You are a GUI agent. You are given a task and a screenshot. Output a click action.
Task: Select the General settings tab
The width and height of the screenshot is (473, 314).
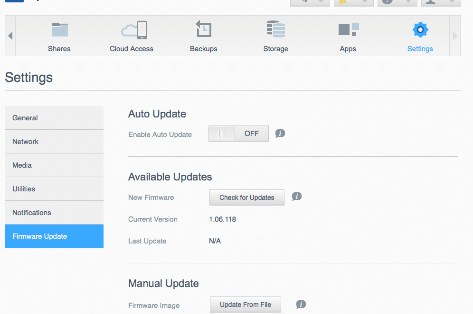click(x=54, y=118)
